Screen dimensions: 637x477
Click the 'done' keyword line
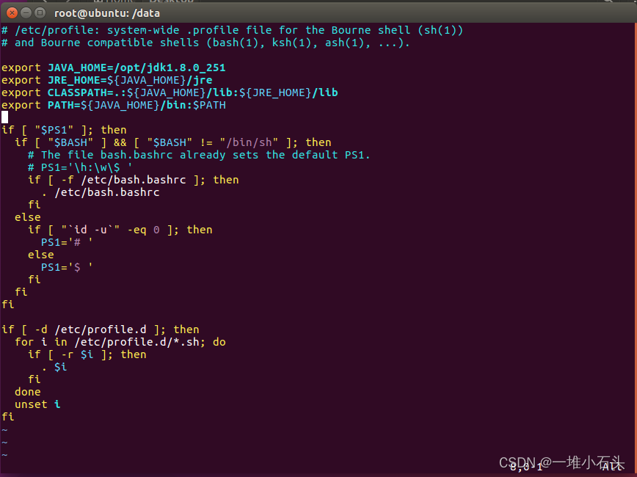pos(28,392)
